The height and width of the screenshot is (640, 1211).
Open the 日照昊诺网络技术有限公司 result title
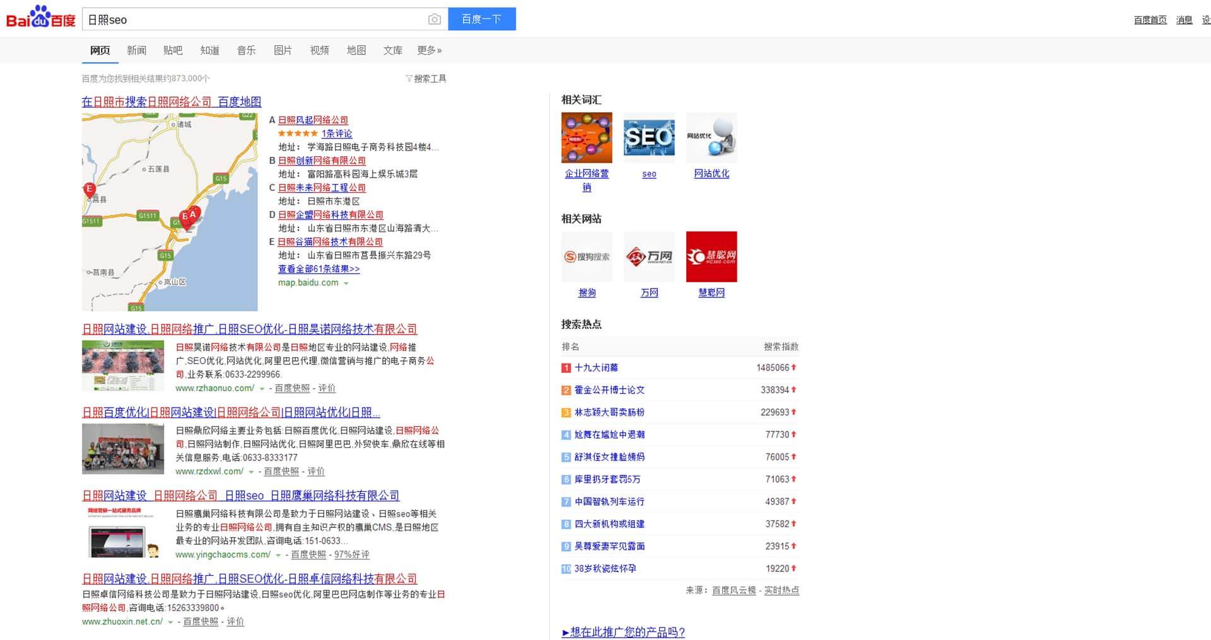tap(250, 329)
